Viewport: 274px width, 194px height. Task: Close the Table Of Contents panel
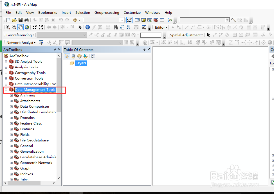pos(149,49)
